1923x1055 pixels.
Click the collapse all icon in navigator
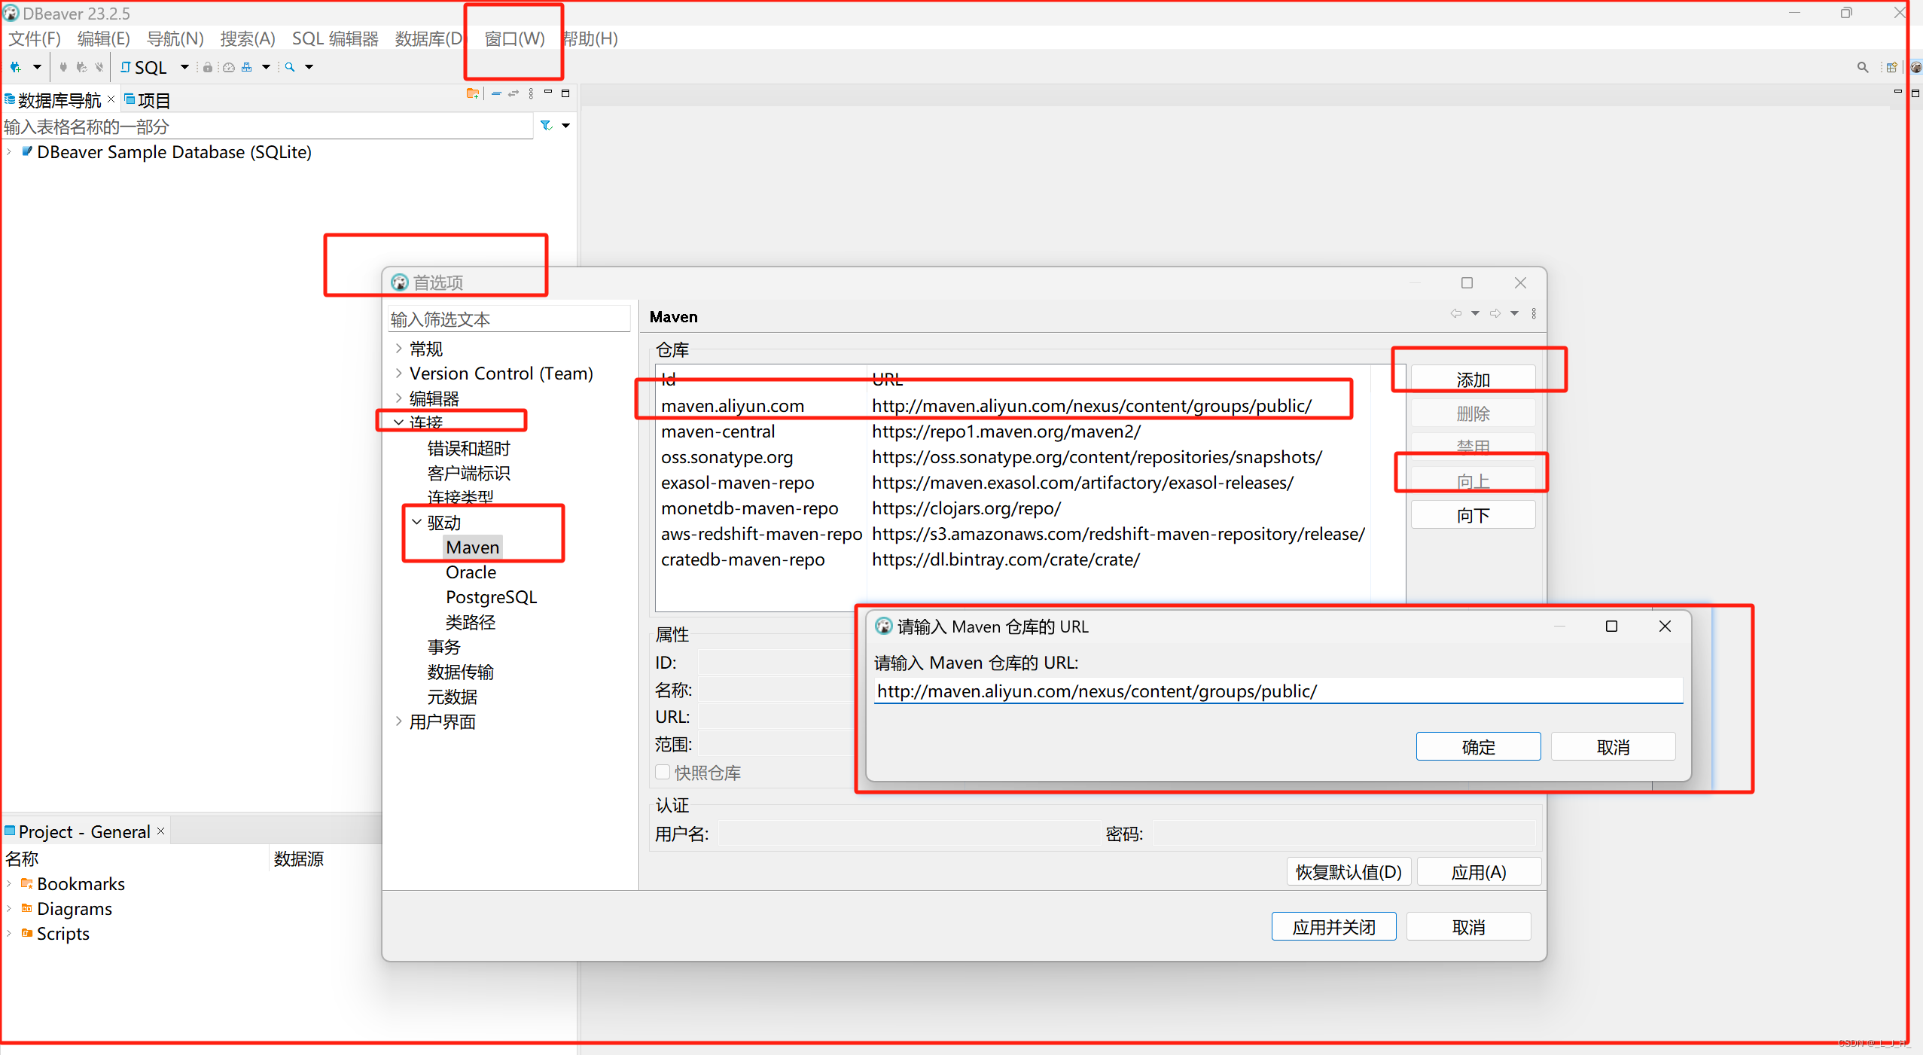496,94
